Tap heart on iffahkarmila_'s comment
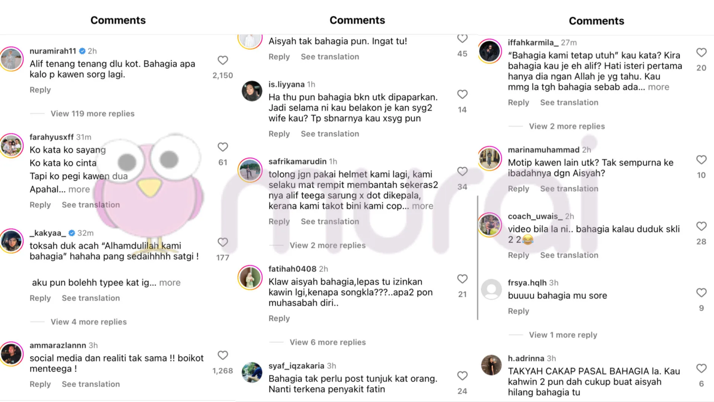Image resolution: width=714 pixels, height=402 pixels. click(x=701, y=53)
